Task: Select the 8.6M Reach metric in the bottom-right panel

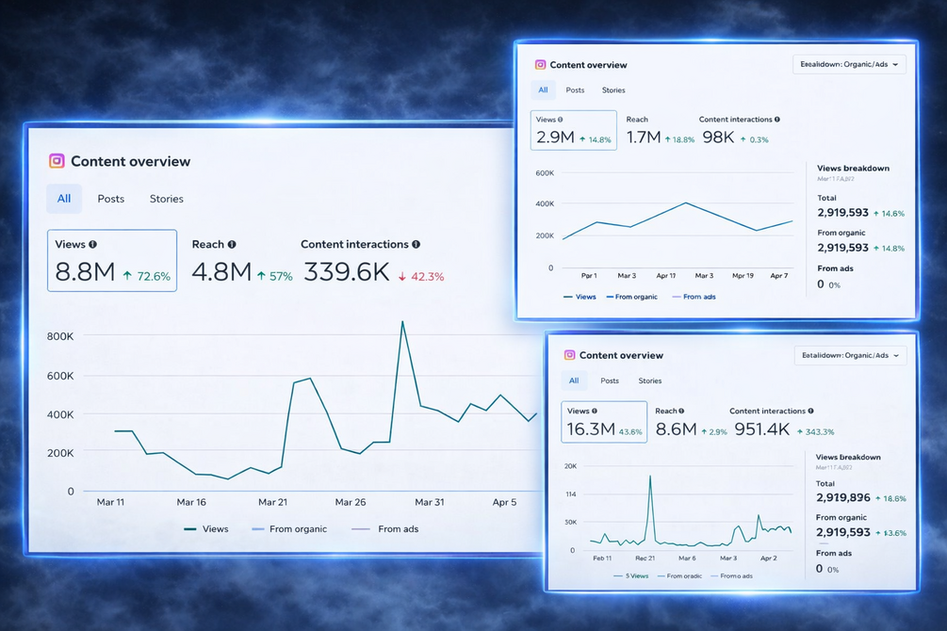Action: [691, 422]
